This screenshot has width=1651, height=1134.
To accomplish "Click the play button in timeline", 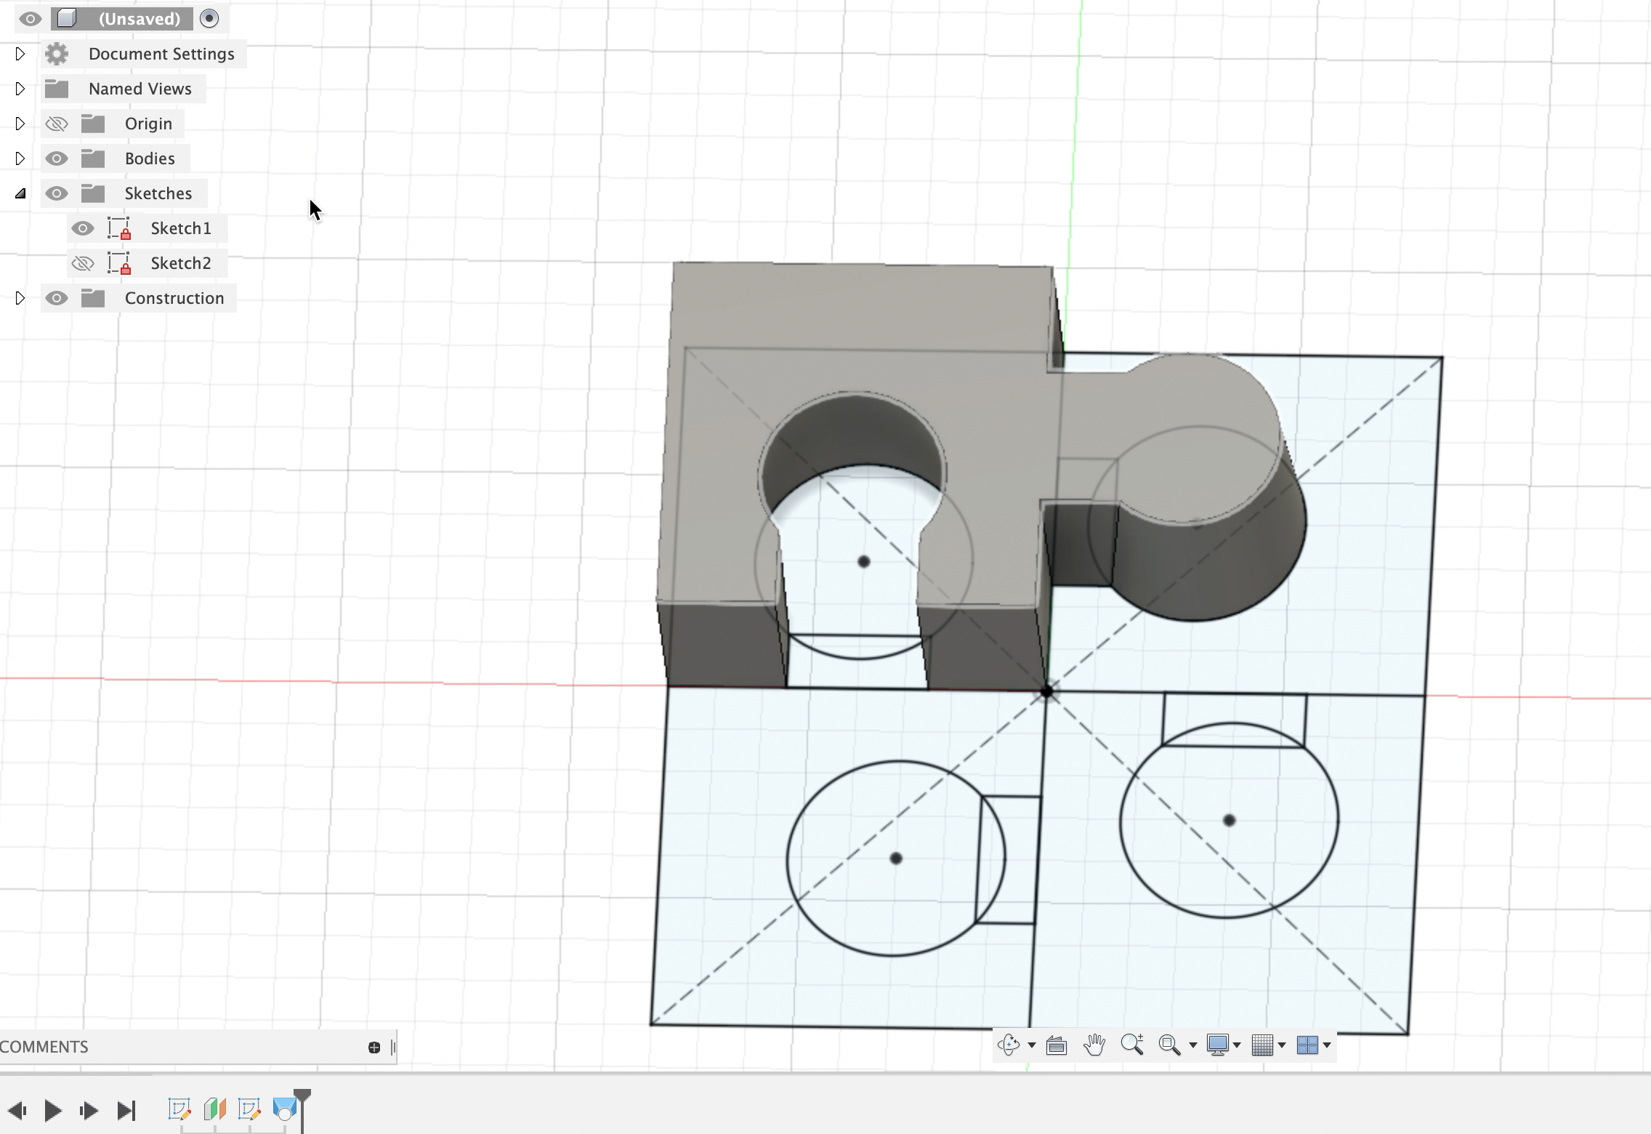I will pyautogui.click(x=53, y=1109).
